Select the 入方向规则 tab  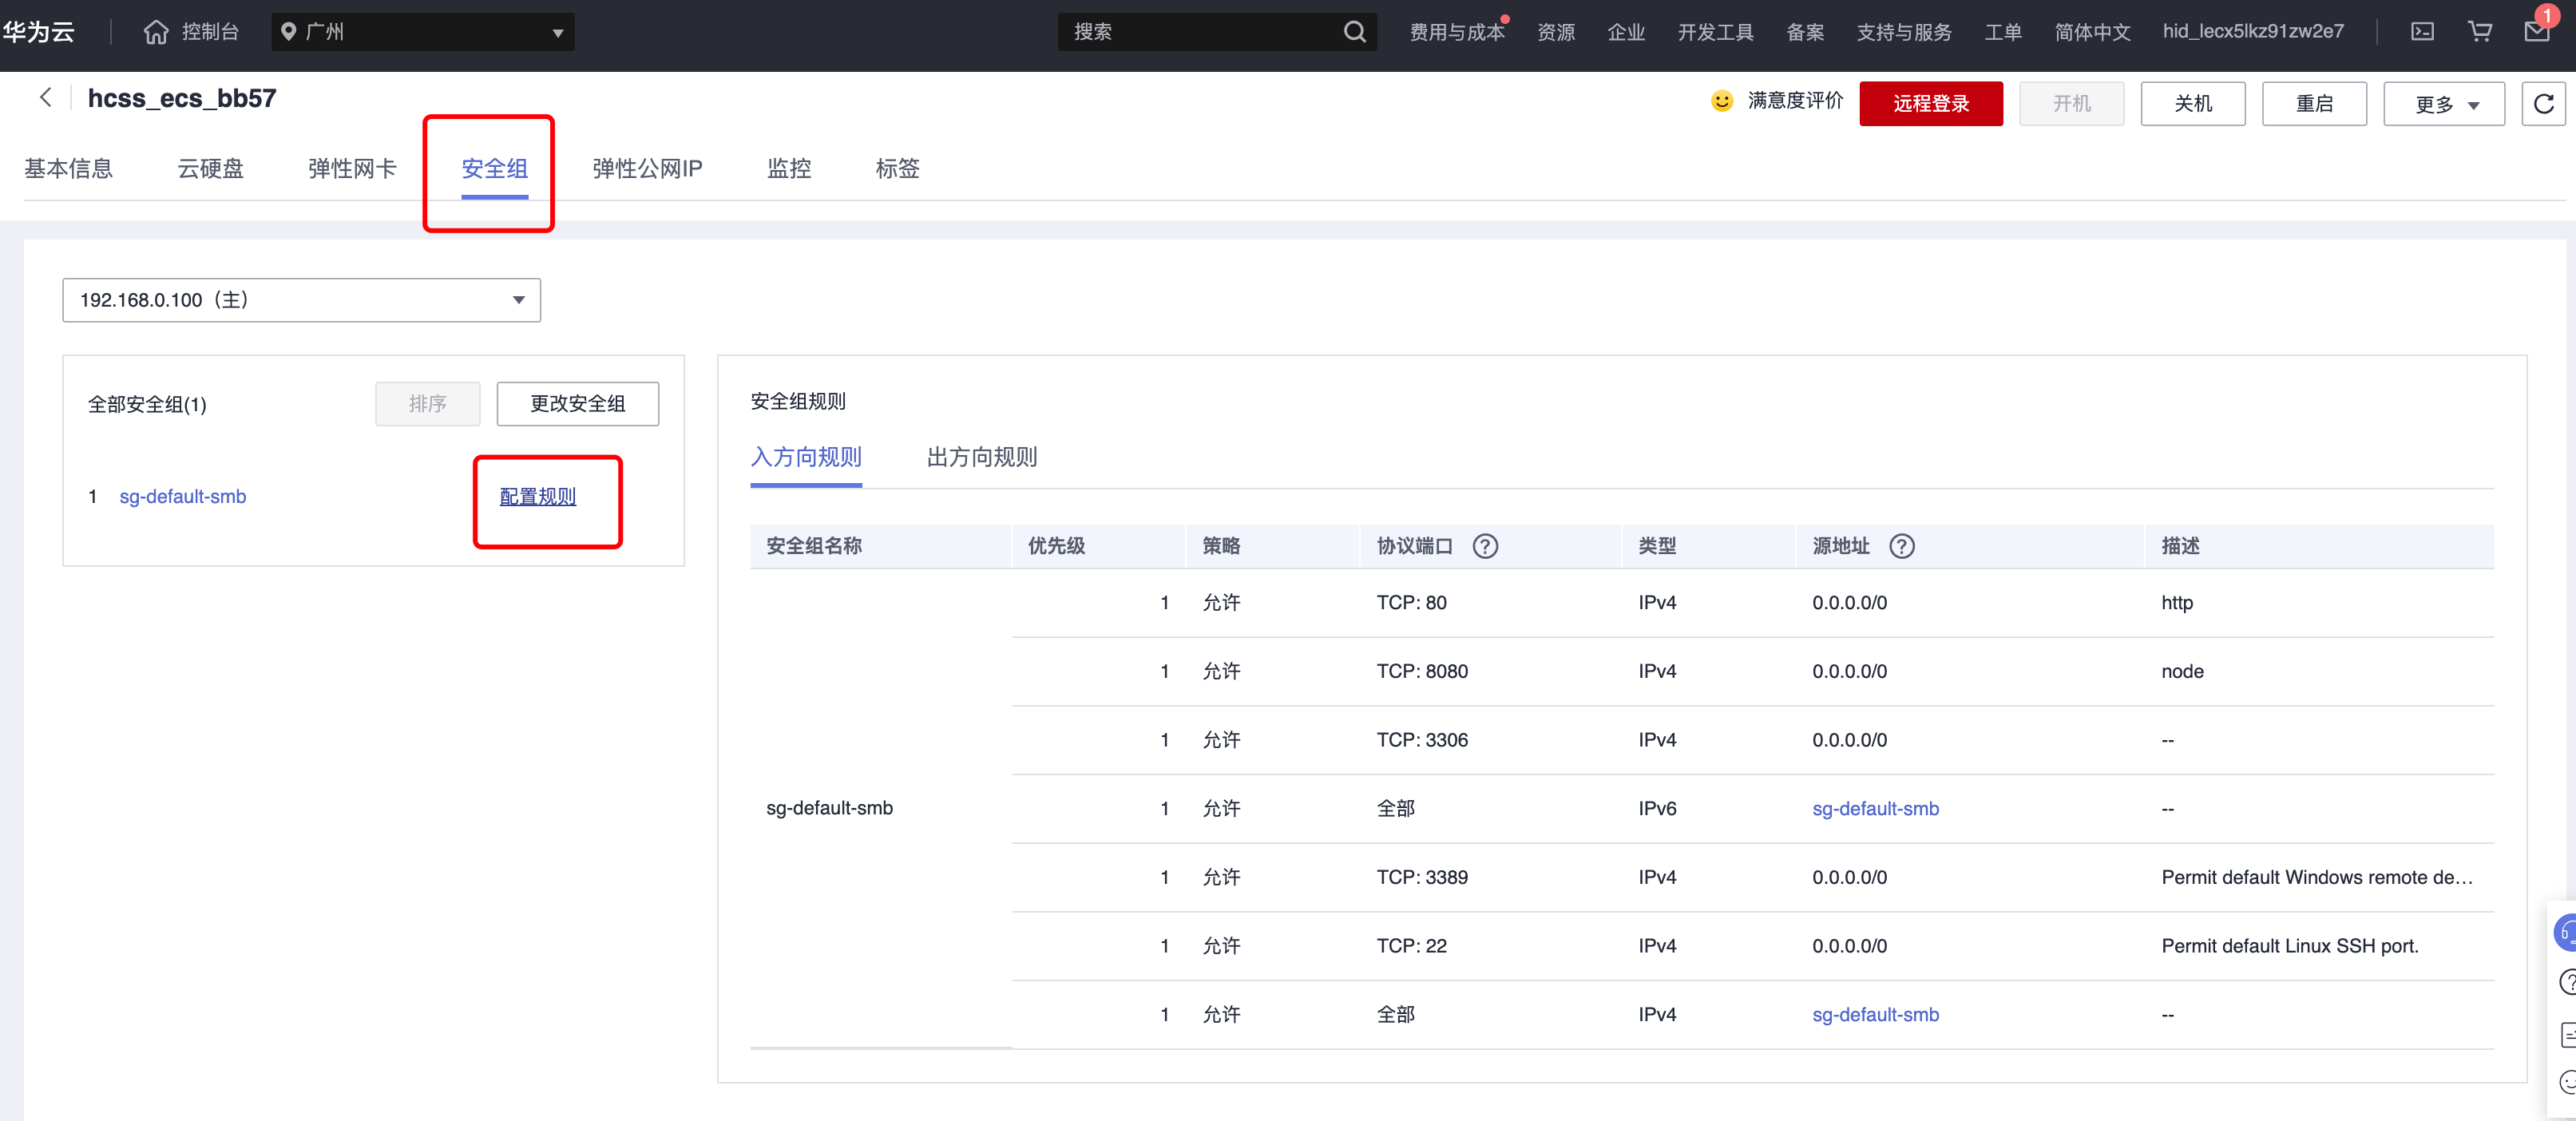(x=806, y=457)
